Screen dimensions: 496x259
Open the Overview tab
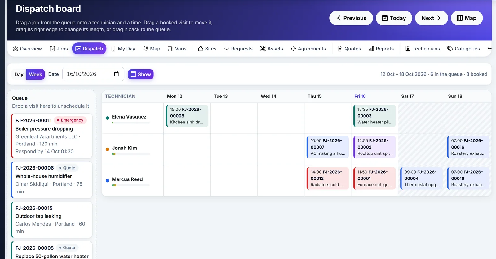coord(27,49)
